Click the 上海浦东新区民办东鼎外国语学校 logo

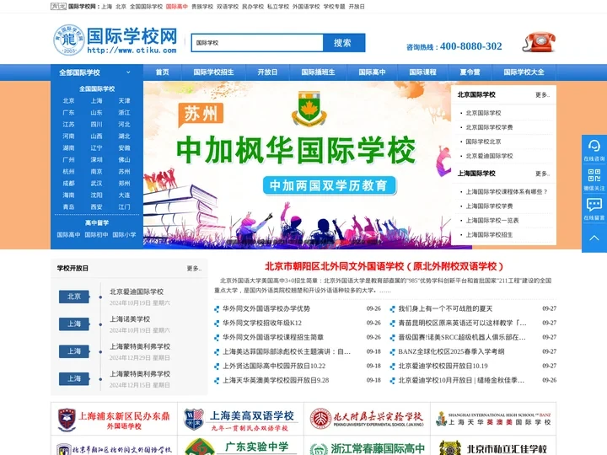(114, 419)
